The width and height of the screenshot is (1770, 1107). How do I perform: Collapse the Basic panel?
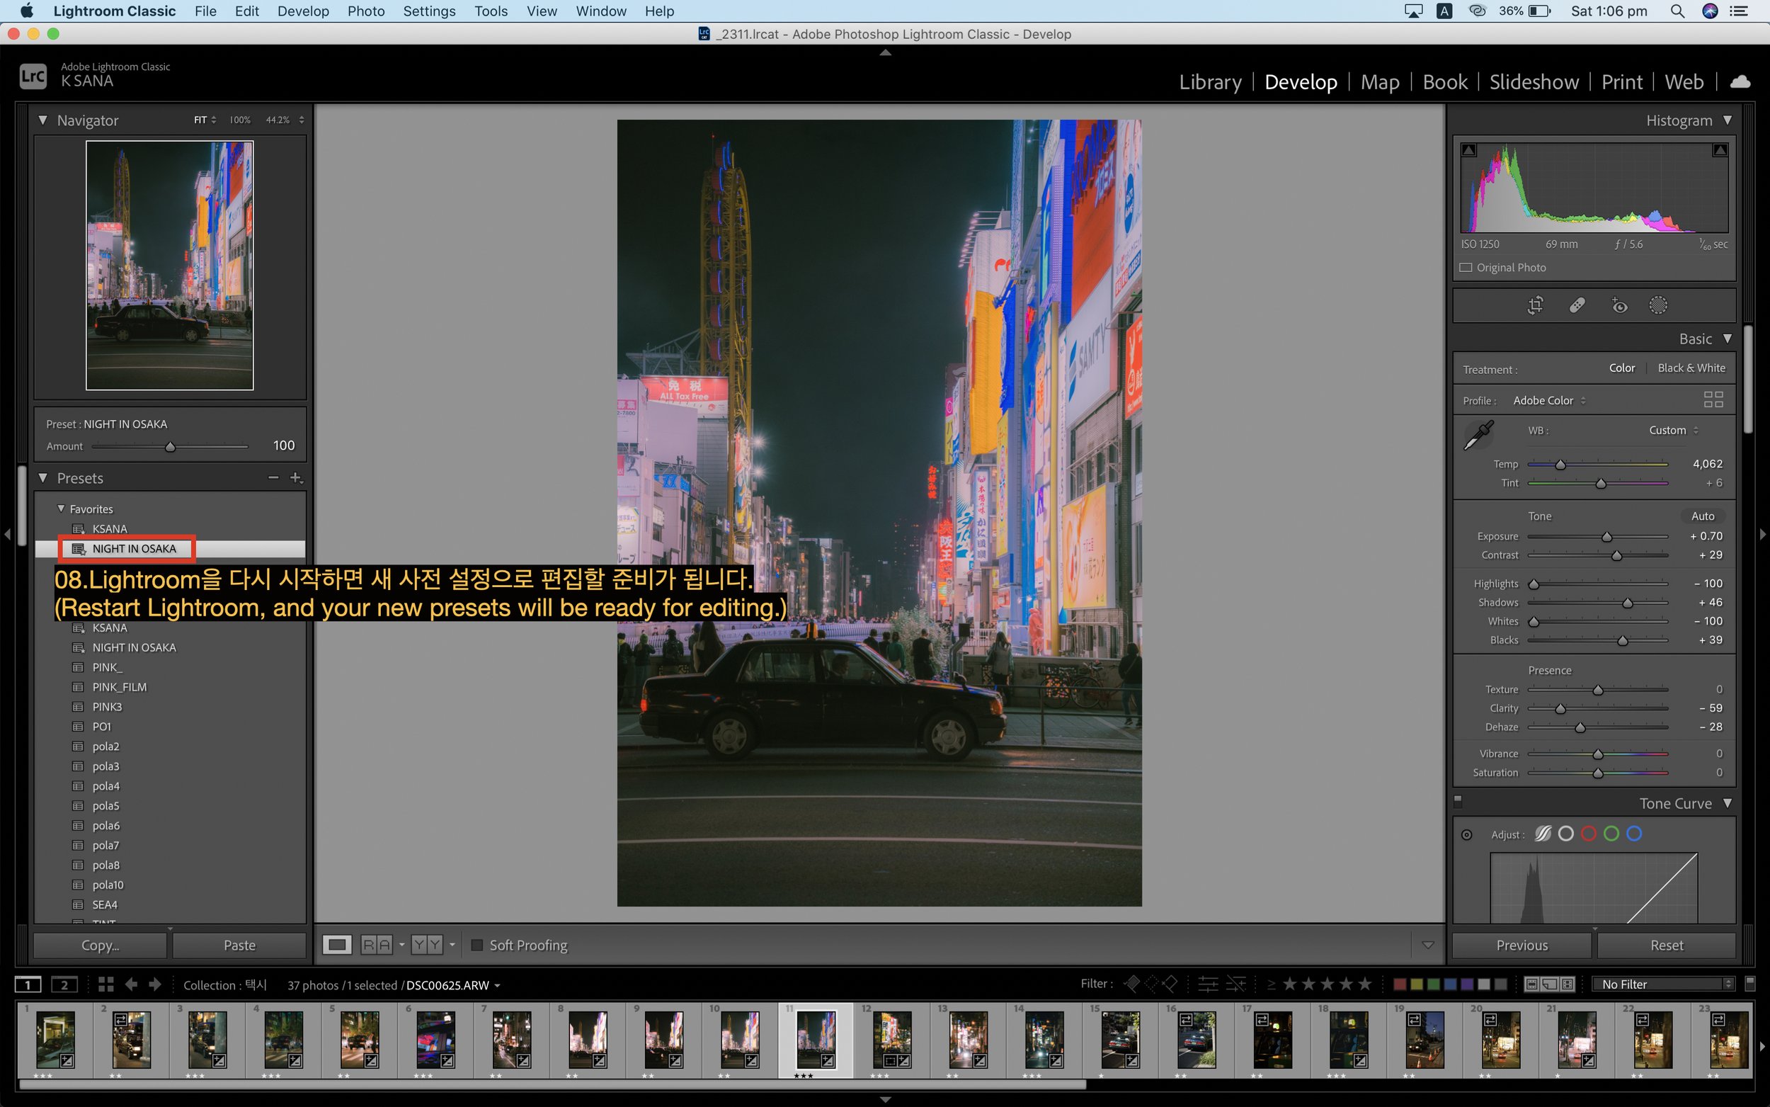pyautogui.click(x=1727, y=339)
